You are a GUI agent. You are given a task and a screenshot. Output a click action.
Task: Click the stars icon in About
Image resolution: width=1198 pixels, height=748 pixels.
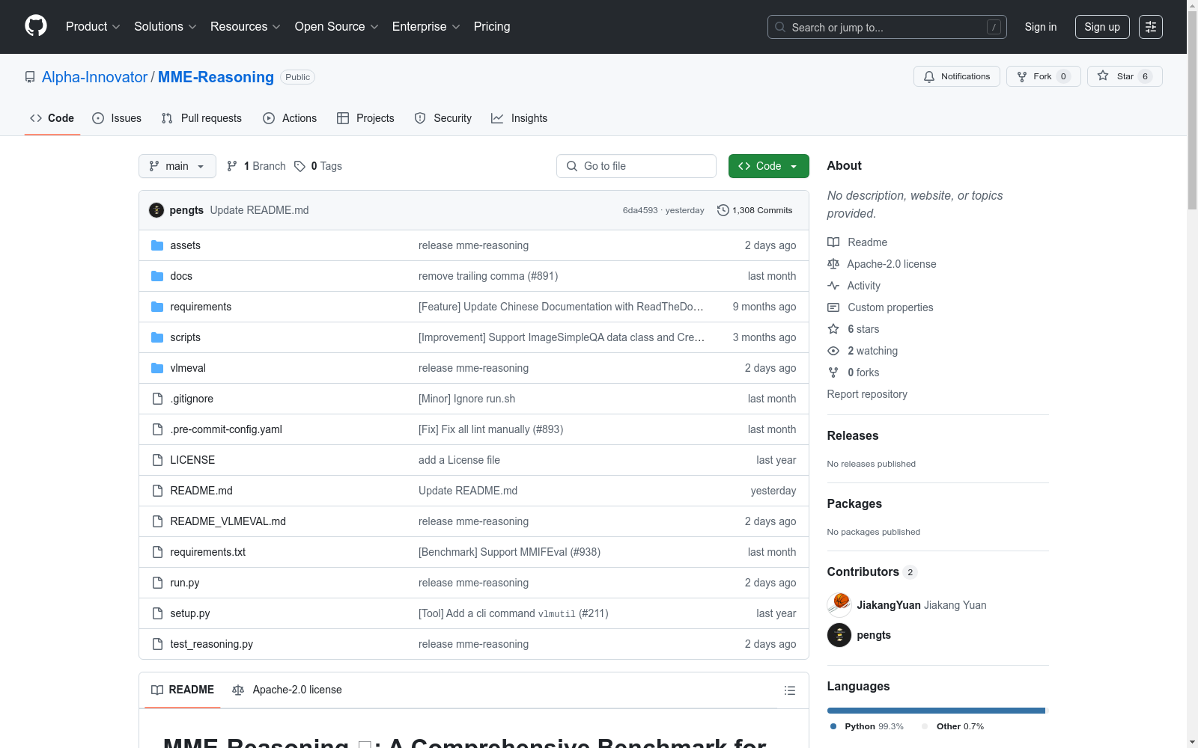click(x=833, y=329)
